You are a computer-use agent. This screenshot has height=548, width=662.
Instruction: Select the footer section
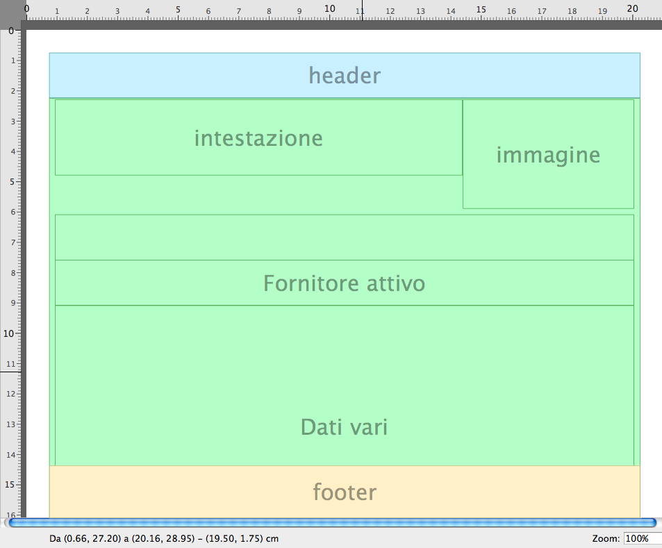coord(345,492)
